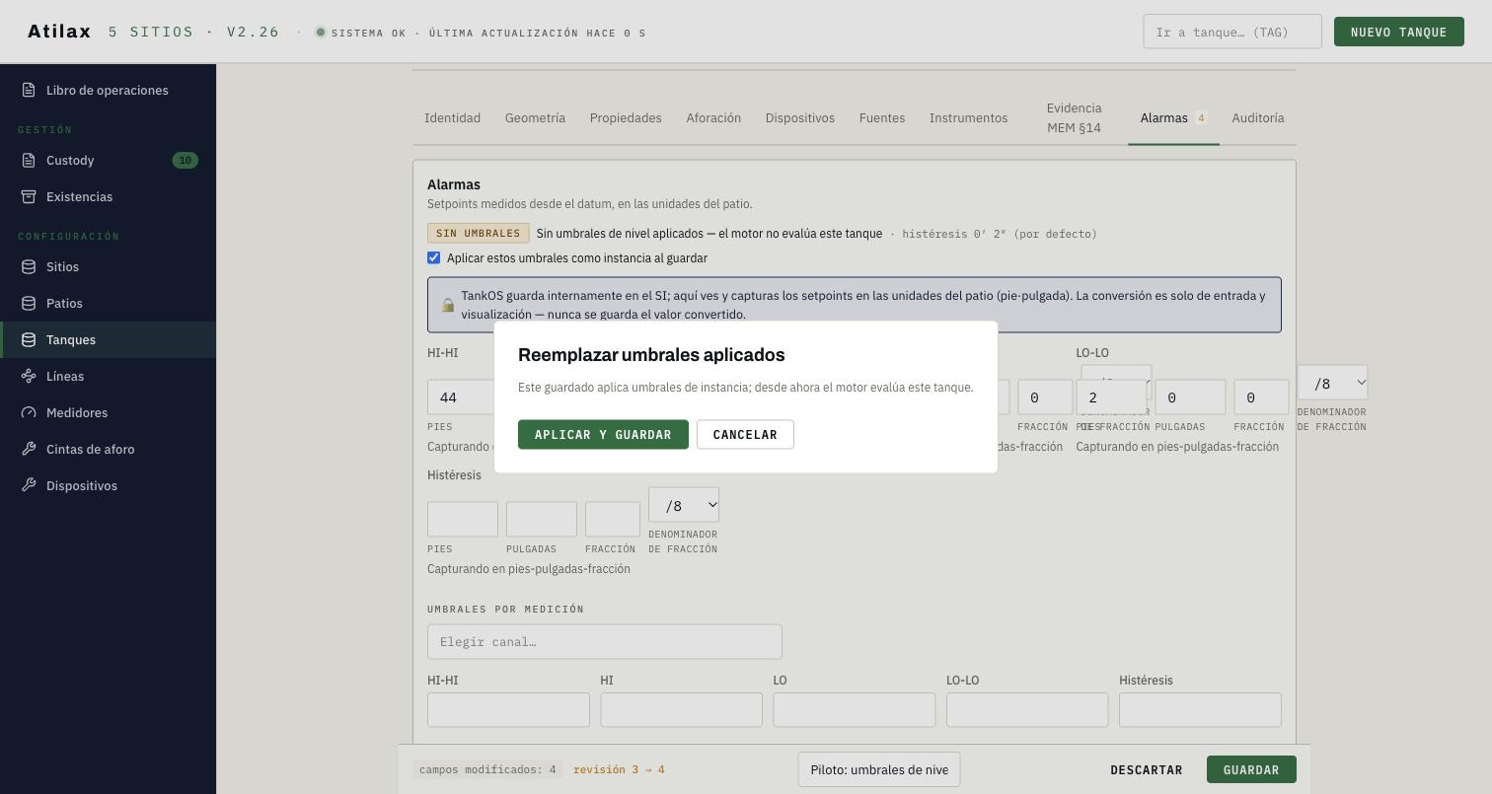This screenshot has height=794, width=1492.
Task: Uncheck 'Aplicar estos umbrales como instancia' checkbox
Action: pyautogui.click(x=433, y=257)
